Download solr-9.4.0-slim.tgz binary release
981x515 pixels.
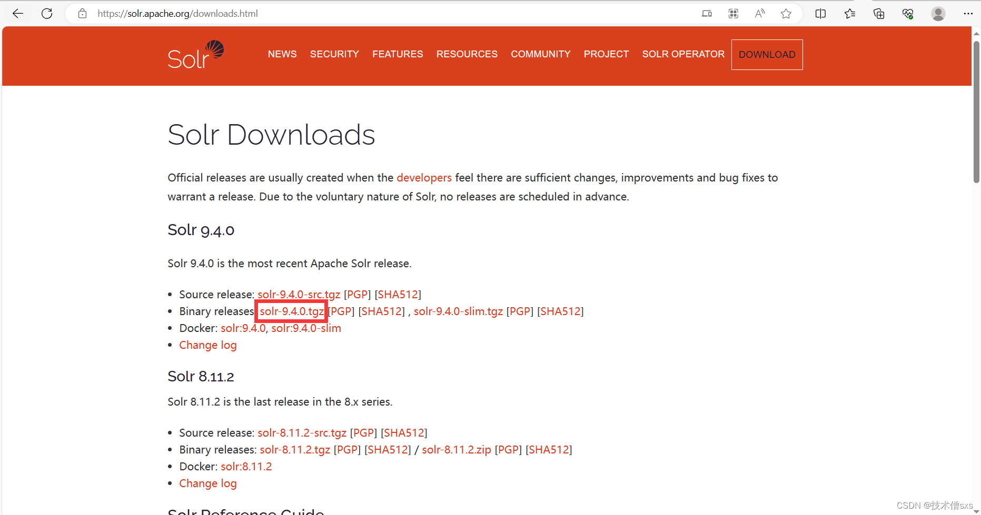tap(458, 311)
